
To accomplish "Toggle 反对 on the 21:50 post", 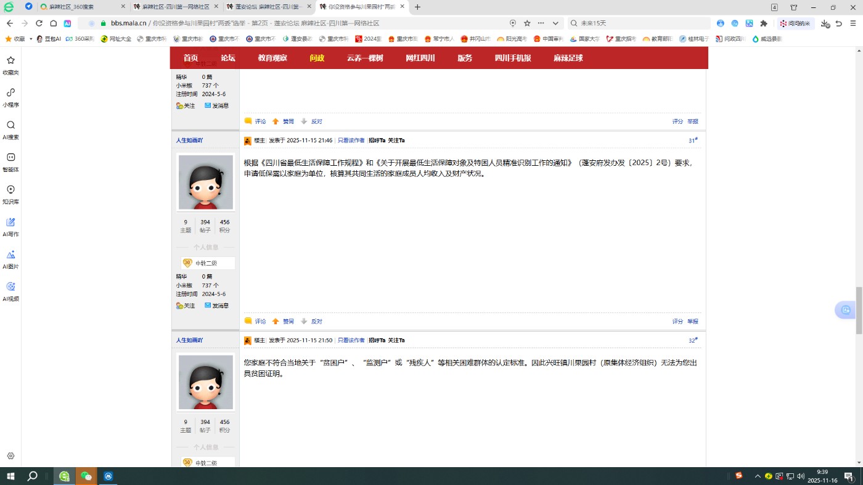I will click(x=316, y=321).
